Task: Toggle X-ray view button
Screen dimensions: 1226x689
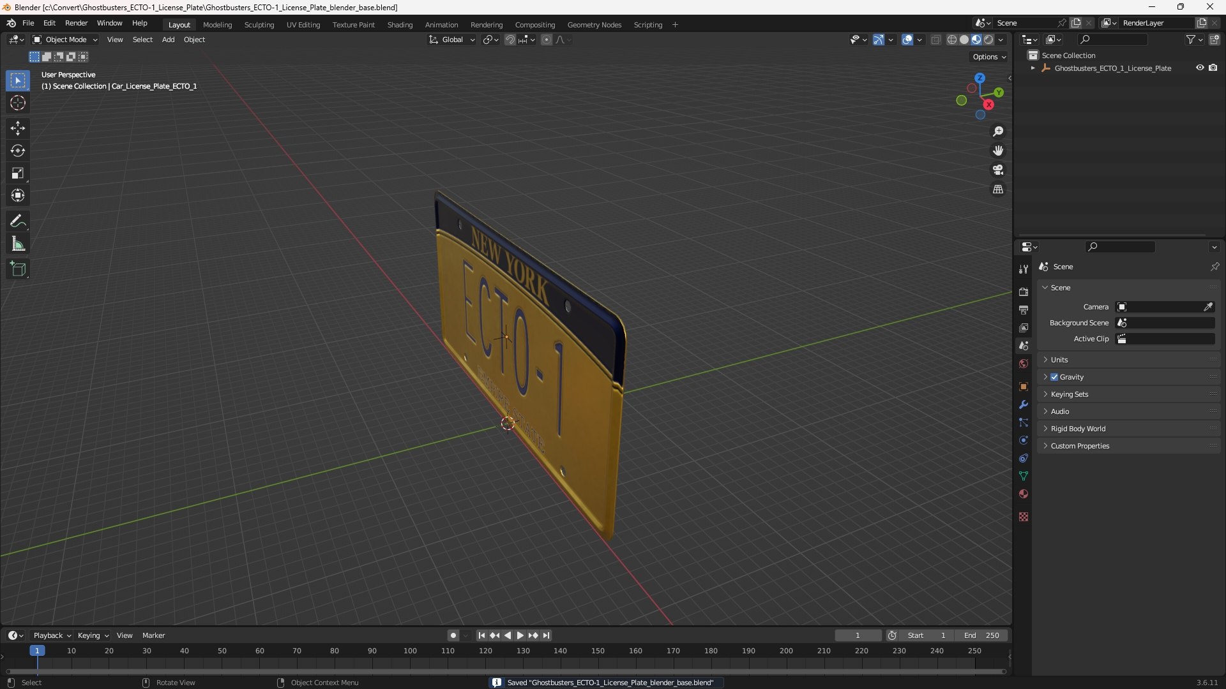Action: [x=935, y=40]
